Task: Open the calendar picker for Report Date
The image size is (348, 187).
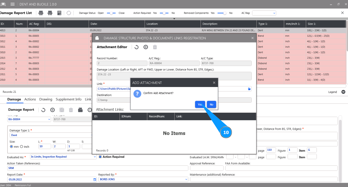Action: coord(95,179)
